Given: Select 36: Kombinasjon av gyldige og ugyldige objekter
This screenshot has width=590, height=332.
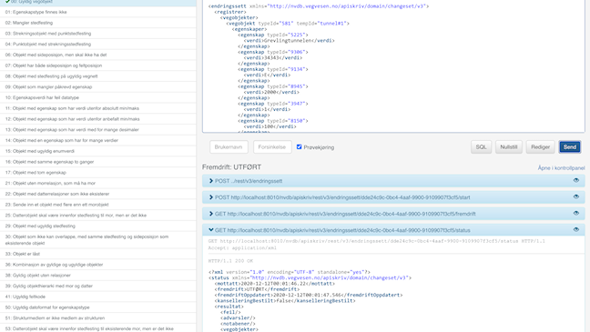Looking at the screenshot, I should [x=97, y=265].
